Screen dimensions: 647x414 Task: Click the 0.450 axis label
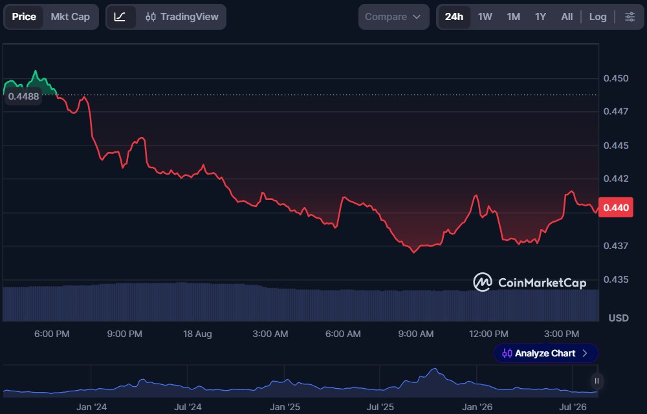click(616, 78)
